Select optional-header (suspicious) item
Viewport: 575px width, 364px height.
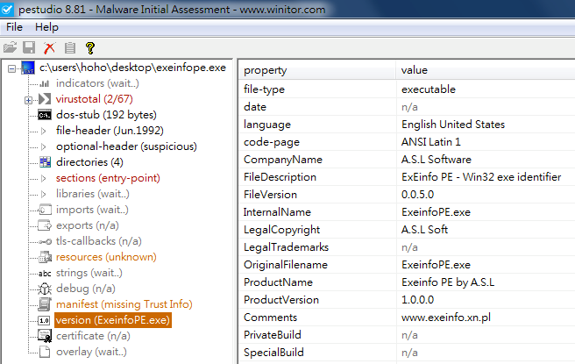[x=126, y=146]
